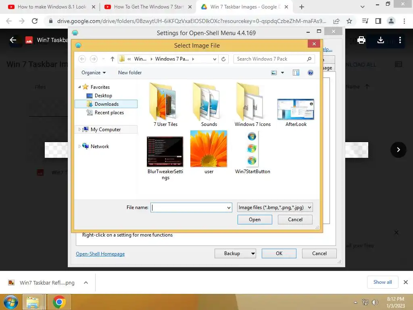Select Recent places in Favorites

[x=109, y=113]
